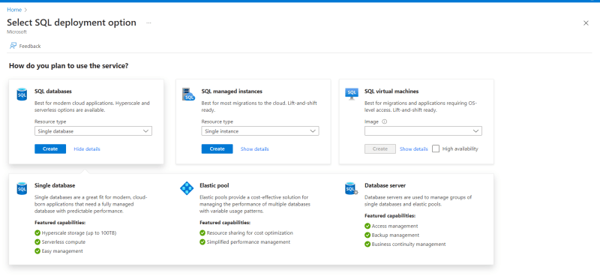600x279 pixels.
Task: Click 'Hyperscale storage (up to 100TB)' text
Action: 79,232
